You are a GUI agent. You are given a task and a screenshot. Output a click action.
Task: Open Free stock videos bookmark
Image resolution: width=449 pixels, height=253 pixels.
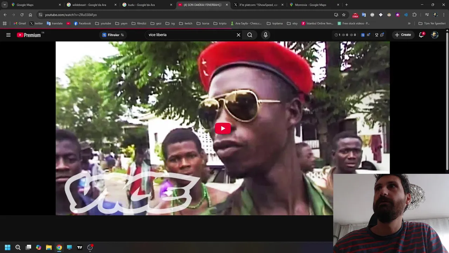pos(354,24)
